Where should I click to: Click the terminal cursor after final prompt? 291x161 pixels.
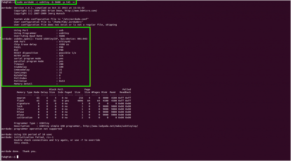(x=18, y=157)
